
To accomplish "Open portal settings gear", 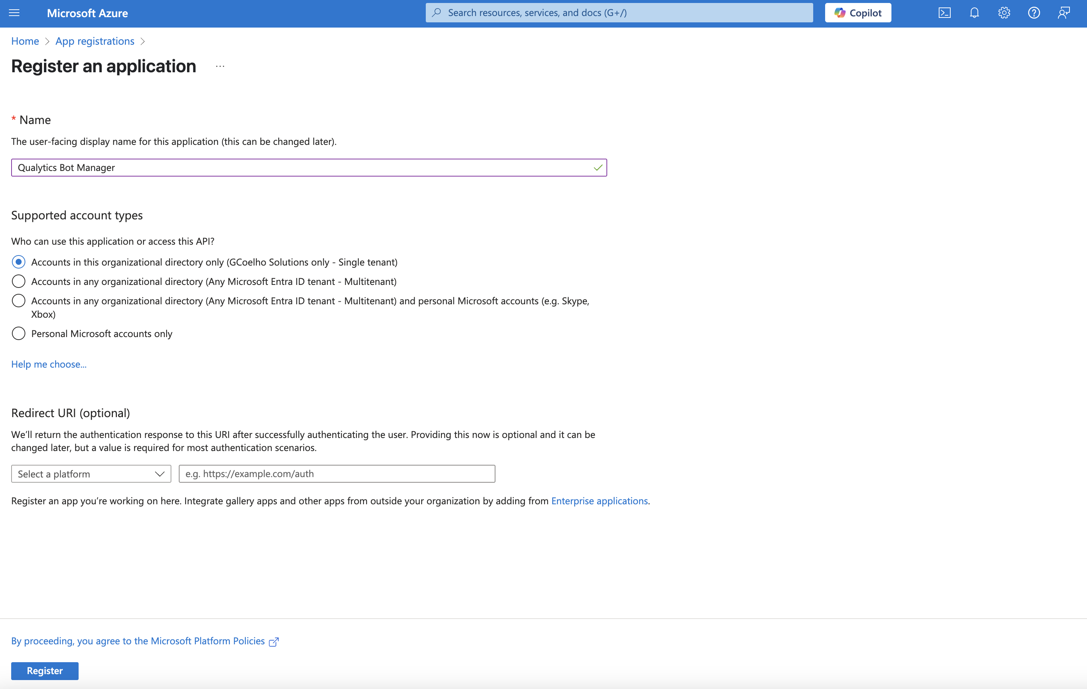I will click(x=1004, y=13).
